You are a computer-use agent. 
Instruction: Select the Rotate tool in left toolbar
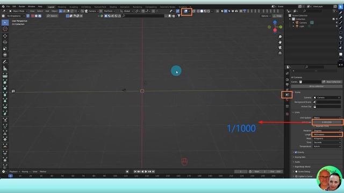pyautogui.click(x=5, y=42)
